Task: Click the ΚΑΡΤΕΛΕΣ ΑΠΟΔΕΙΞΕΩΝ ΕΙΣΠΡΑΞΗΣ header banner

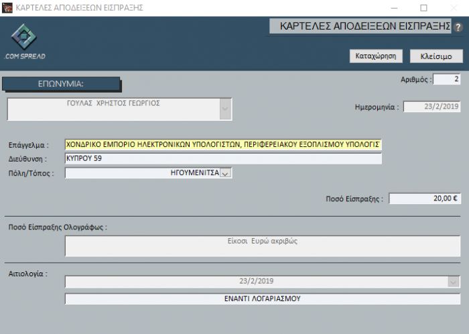Action: pyautogui.click(x=360, y=26)
